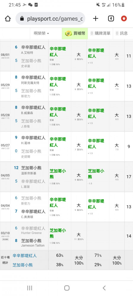Tap the gold coin icon beside 買噱幣
Image resolution: width=133 pixels, height=296 pixels.
(68, 34)
